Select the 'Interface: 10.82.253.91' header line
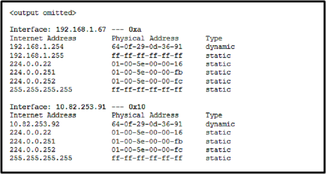Image resolution: width=326 pixels, height=174 pixels. [77, 107]
